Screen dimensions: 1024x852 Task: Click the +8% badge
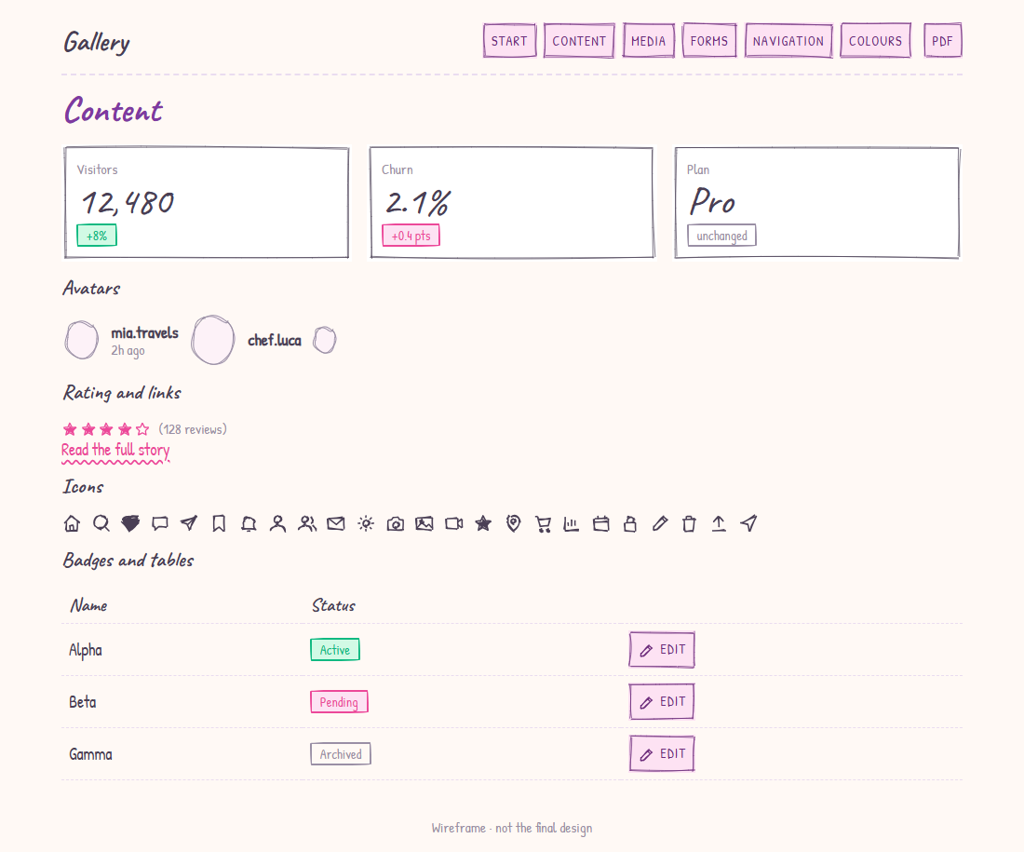click(97, 236)
